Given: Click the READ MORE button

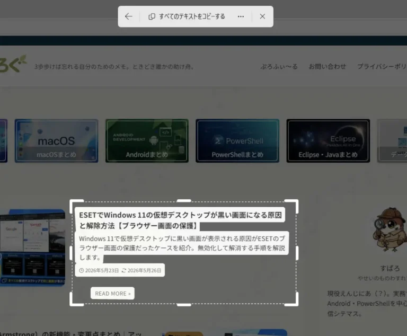Looking at the screenshot, I should click(112, 294).
